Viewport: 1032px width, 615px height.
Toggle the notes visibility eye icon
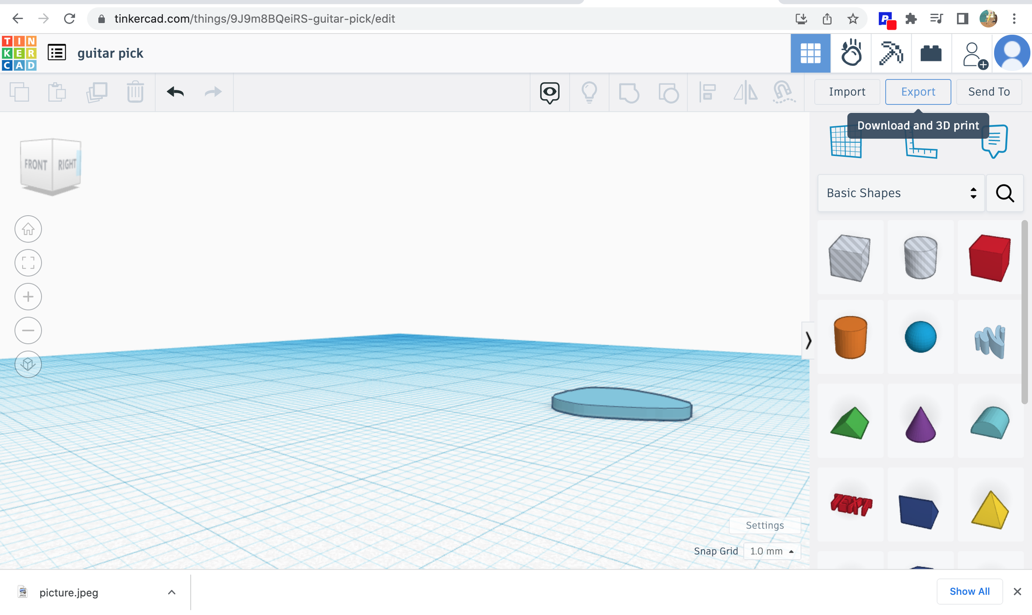tap(550, 92)
